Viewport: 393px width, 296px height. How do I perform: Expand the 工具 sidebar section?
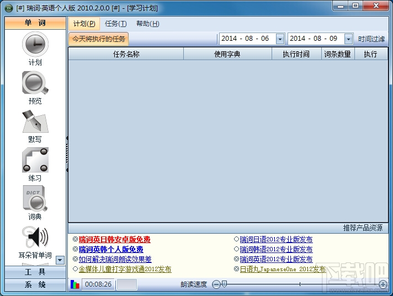pyautogui.click(x=35, y=272)
